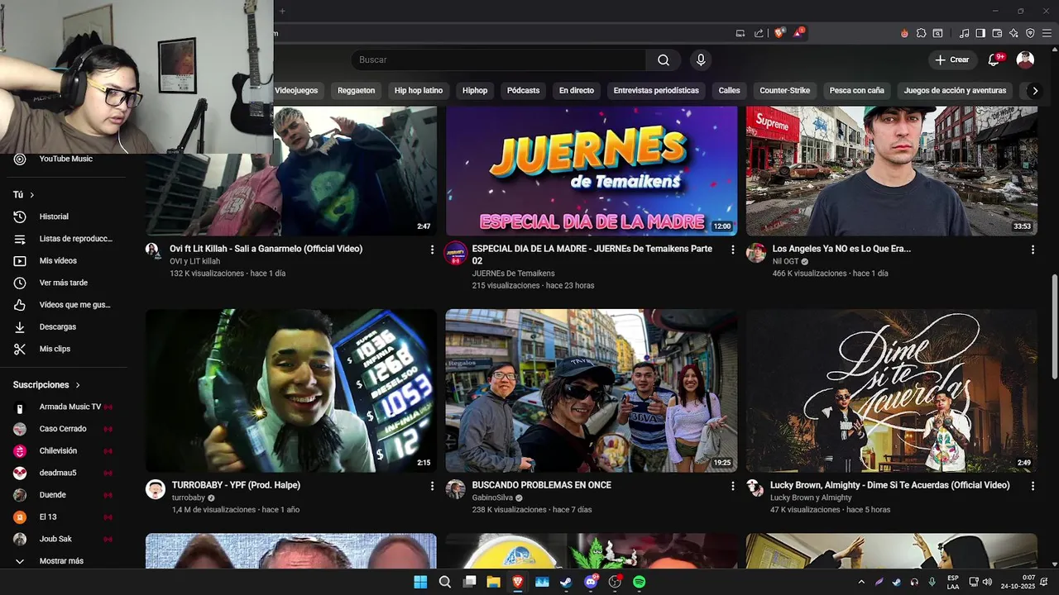Open options menu for ESPECIAL DIA DE LA MADRE video
Image resolution: width=1059 pixels, height=595 pixels.
tap(732, 250)
